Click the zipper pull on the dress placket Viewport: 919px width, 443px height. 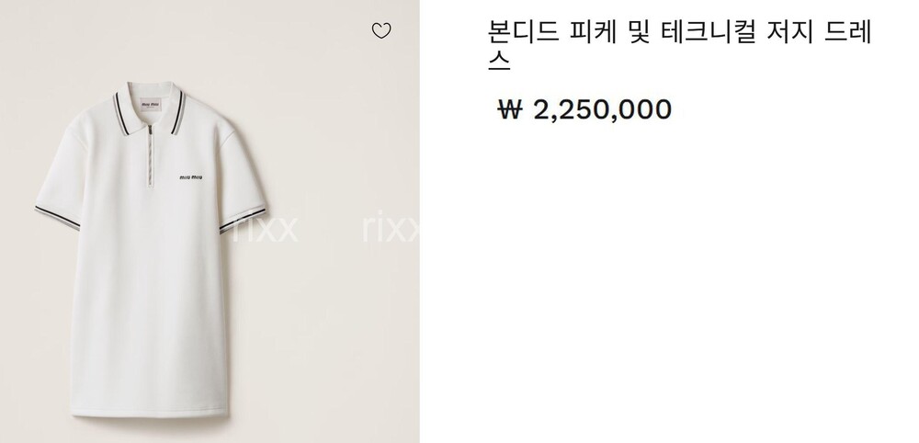coord(150,131)
